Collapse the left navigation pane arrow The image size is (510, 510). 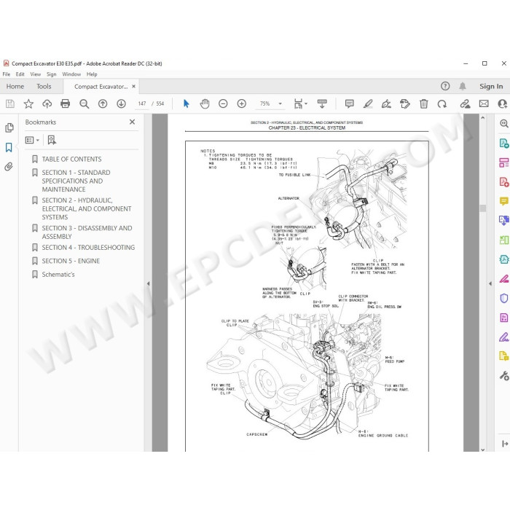[148, 283]
